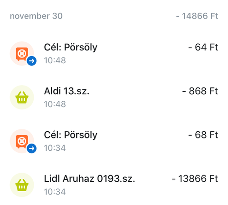Click the 10:34 time under second Pörsöly
Viewport: 228px width, 205px height.
click(x=55, y=148)
